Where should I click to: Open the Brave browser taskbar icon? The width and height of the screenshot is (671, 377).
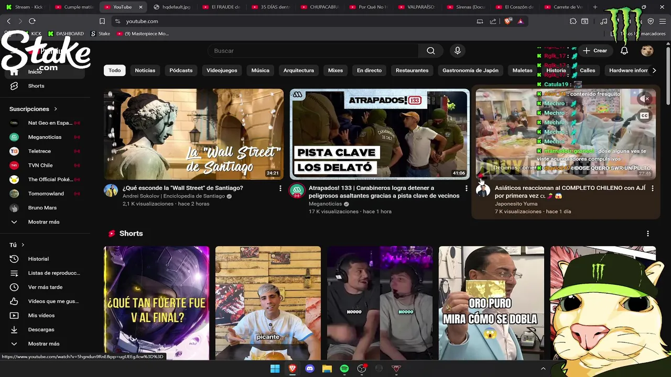pyautogui.click(x=292, y=369)
